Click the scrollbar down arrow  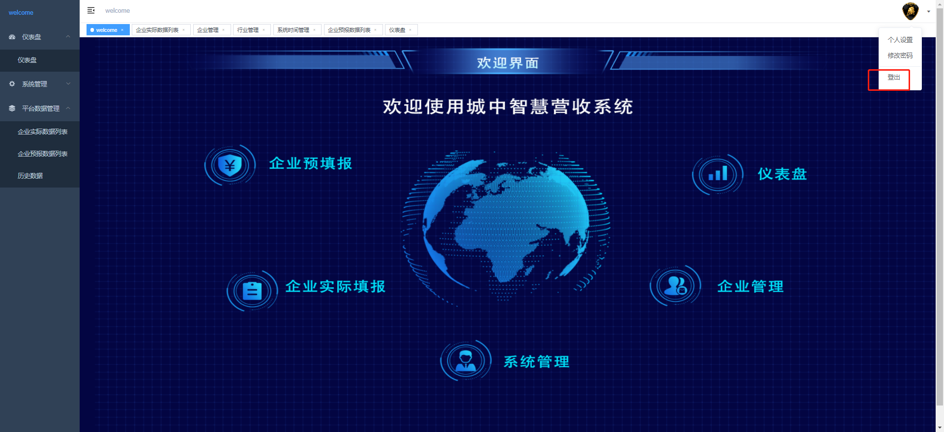pyautogui.click(x=940, y=428)
